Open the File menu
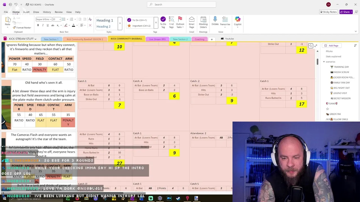360x202 pixels. (6, 12)
